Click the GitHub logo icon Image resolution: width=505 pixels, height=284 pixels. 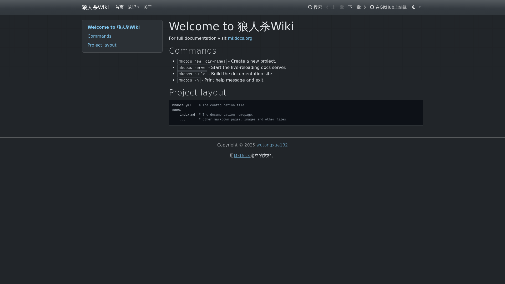pyautogui.click(x=372, y=7)
